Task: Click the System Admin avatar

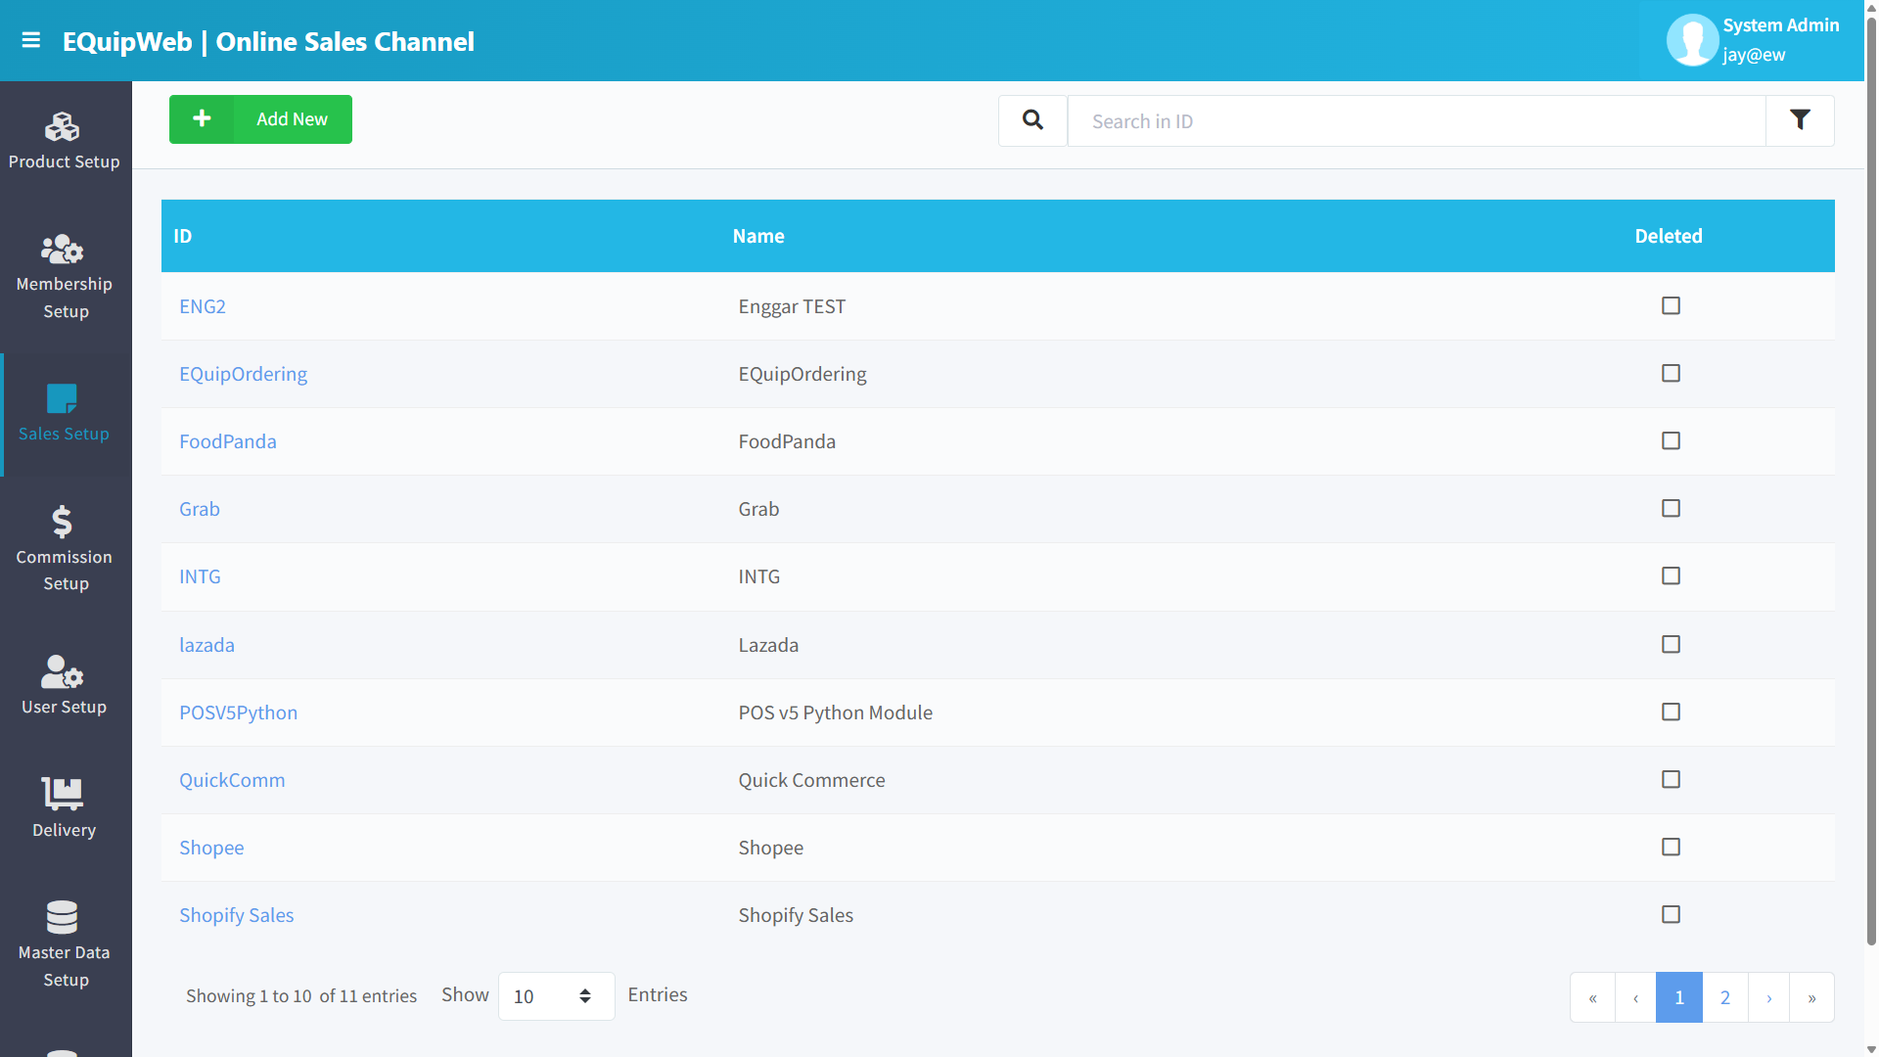Action: (1692, 40)
